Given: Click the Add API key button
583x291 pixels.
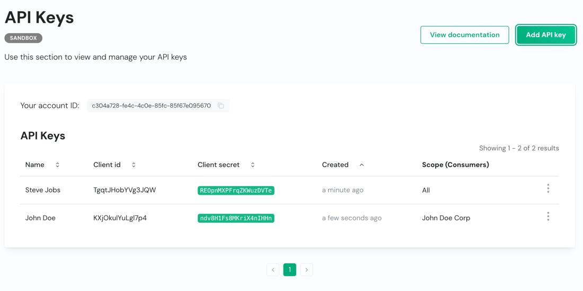Looking at the screenshot, I should pyautogui.click(x=546, y=35).
